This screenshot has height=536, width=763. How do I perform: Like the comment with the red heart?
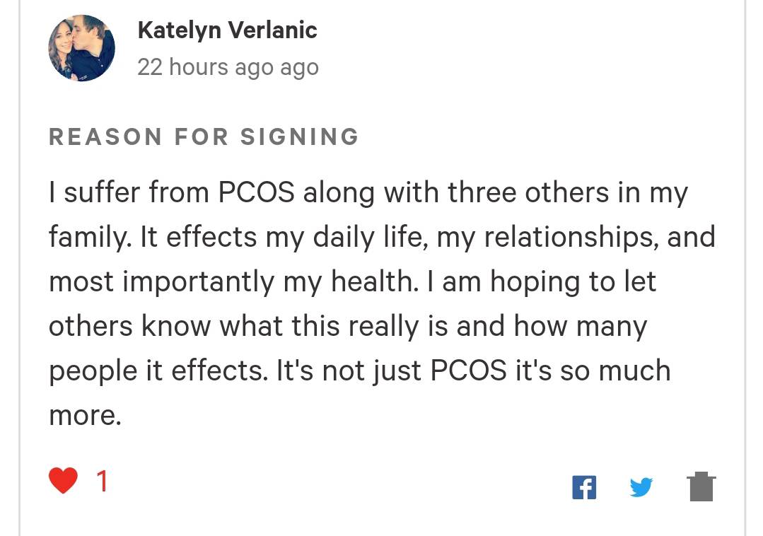click(x=63, y=481)
